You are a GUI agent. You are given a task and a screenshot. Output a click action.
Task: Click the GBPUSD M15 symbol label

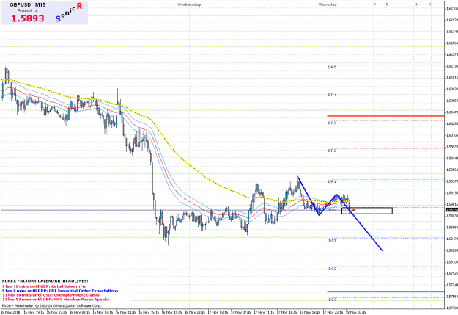(x=27, y=4)
